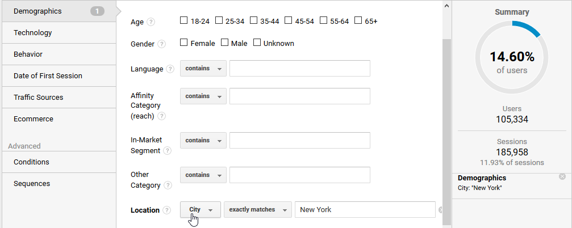This screenshot has width=572, height=228.
Task: Open the Traffic Sources section
Action: pyautogui.click(x=39, y=98)
